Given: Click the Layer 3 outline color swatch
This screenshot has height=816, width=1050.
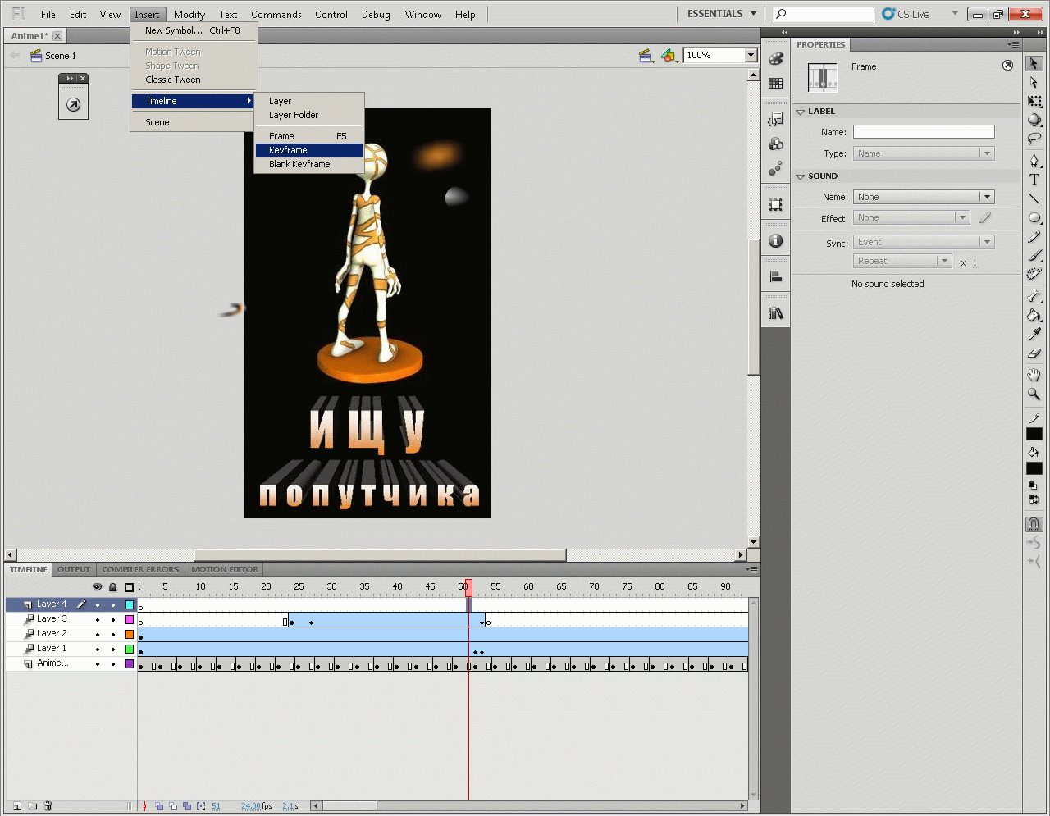Looking at the screenshot, I should (129, 619).
